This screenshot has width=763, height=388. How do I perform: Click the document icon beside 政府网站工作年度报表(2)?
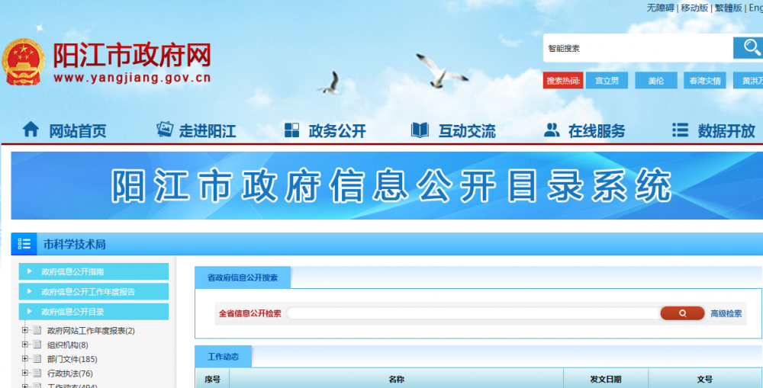click(x=37, y=331)
